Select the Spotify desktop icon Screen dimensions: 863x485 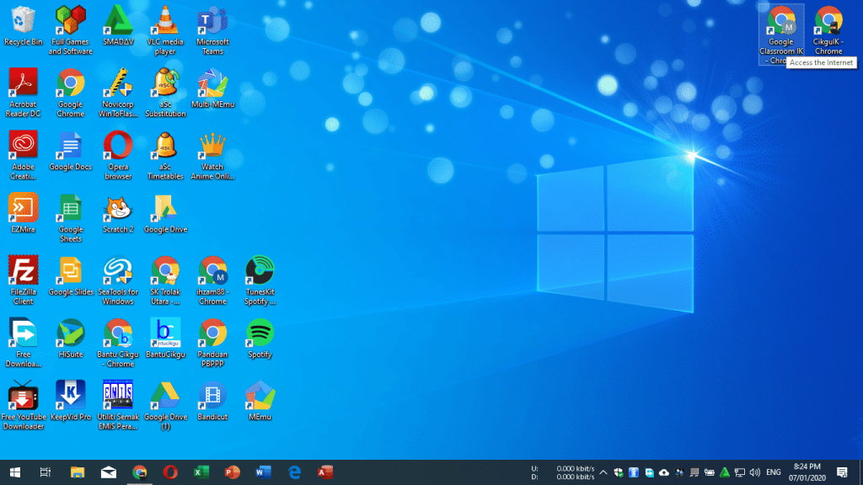[x=260, y=339]
